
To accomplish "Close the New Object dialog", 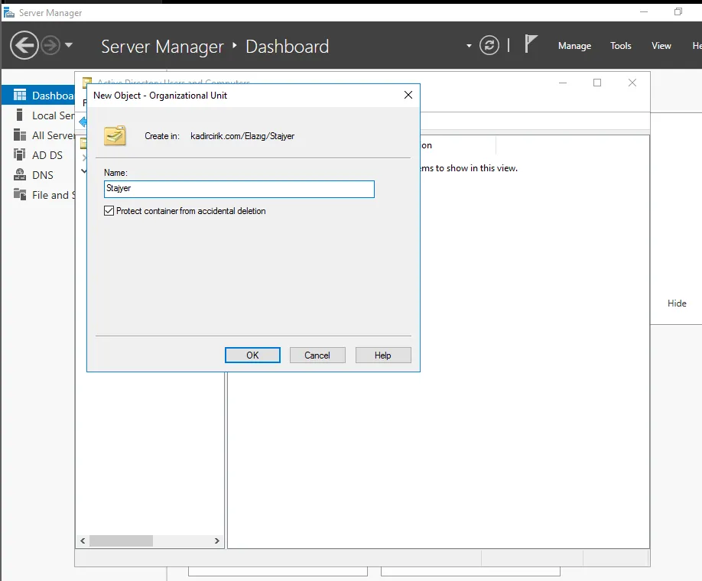I will point(408,95).
